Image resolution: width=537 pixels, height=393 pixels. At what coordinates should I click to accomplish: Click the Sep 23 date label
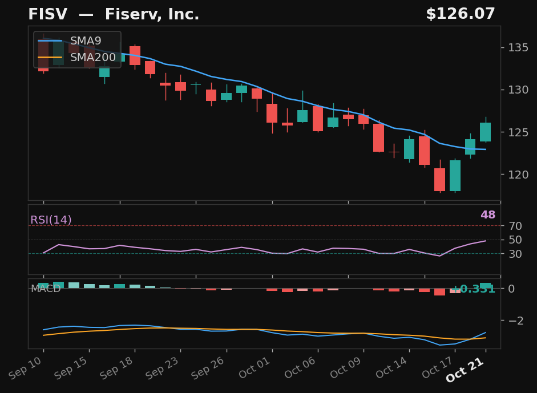pyautogui.click(x=162, y=368)
